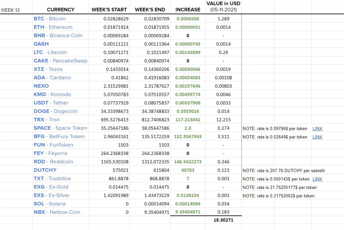The image size is (344, 230).
Task: Click the Space Token rate note 0.09796$
Action: click(x=275, y=128)
